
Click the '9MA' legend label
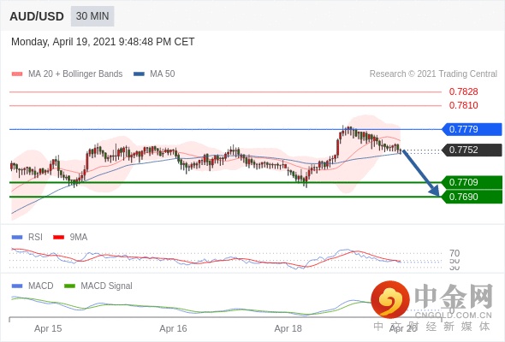click(x=79, y=238)
